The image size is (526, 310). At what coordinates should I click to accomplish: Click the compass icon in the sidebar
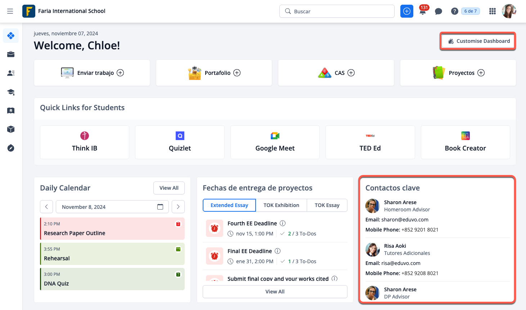point(11,148)
